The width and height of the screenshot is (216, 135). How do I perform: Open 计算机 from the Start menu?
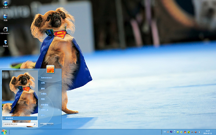[x=44, y=94]
